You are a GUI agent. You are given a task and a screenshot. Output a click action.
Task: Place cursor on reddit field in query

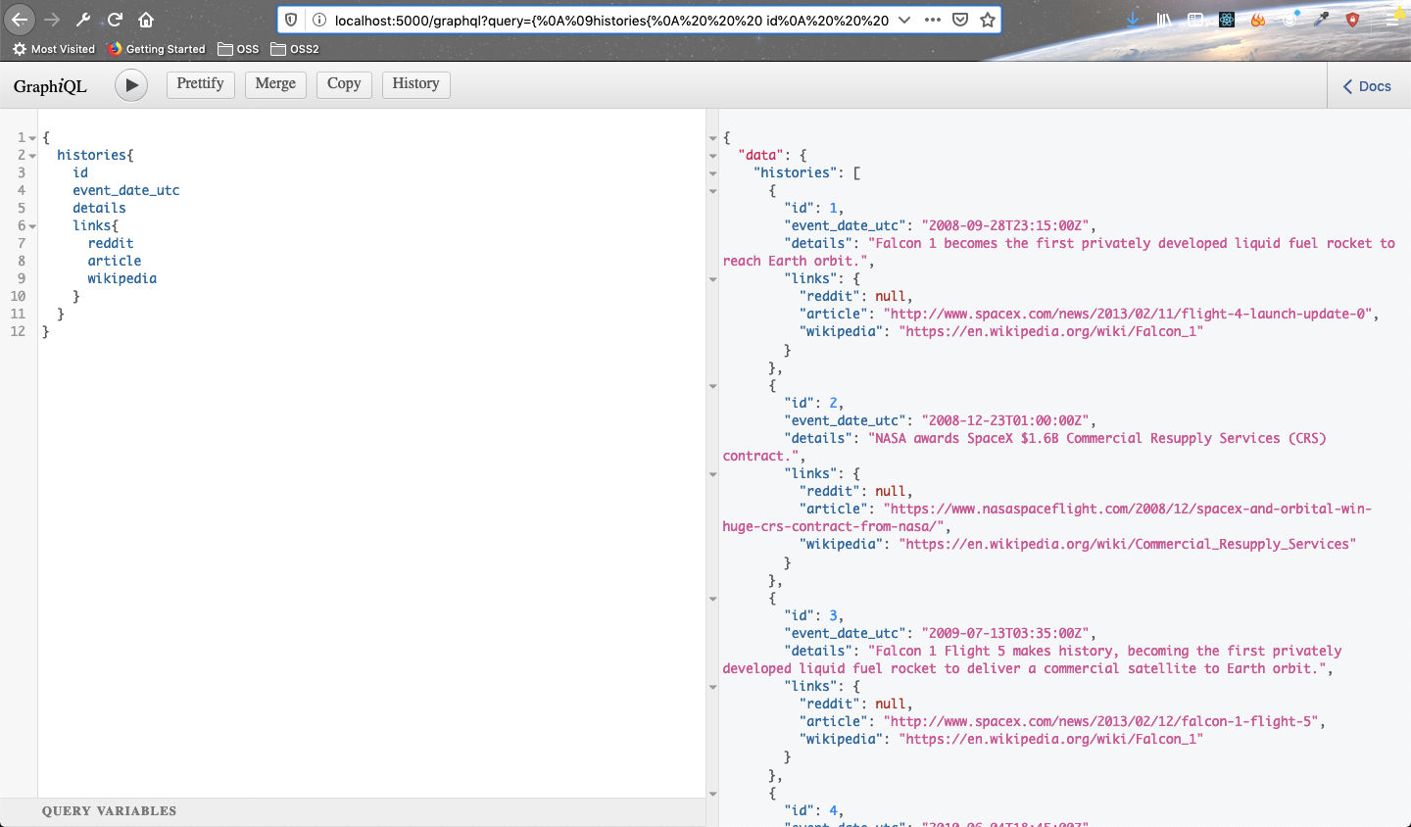click(x=111, y=243)
